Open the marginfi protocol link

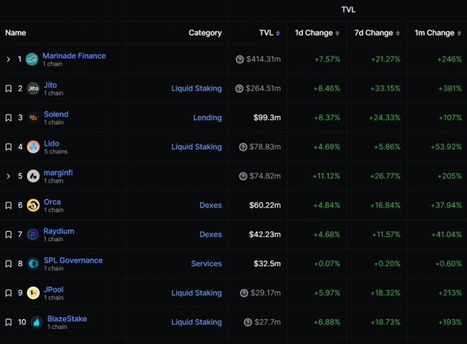pos(58,173)
